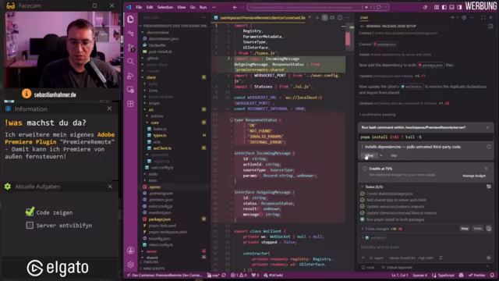Image resolution: width=499 pixels, height=281 pixels.
Task: Check the 'Server entvibifyn' checkbox
Action: [30, 226]
